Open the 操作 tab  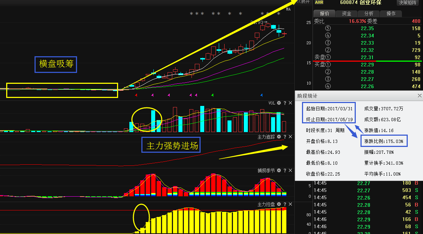[x=391, y=13]
